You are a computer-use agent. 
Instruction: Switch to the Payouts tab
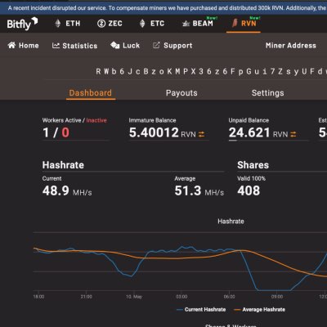[181, 93]
